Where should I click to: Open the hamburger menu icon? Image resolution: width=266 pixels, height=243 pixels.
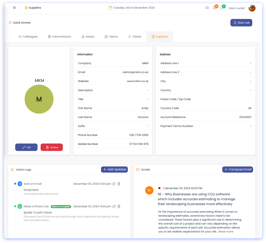click(14, 8)
